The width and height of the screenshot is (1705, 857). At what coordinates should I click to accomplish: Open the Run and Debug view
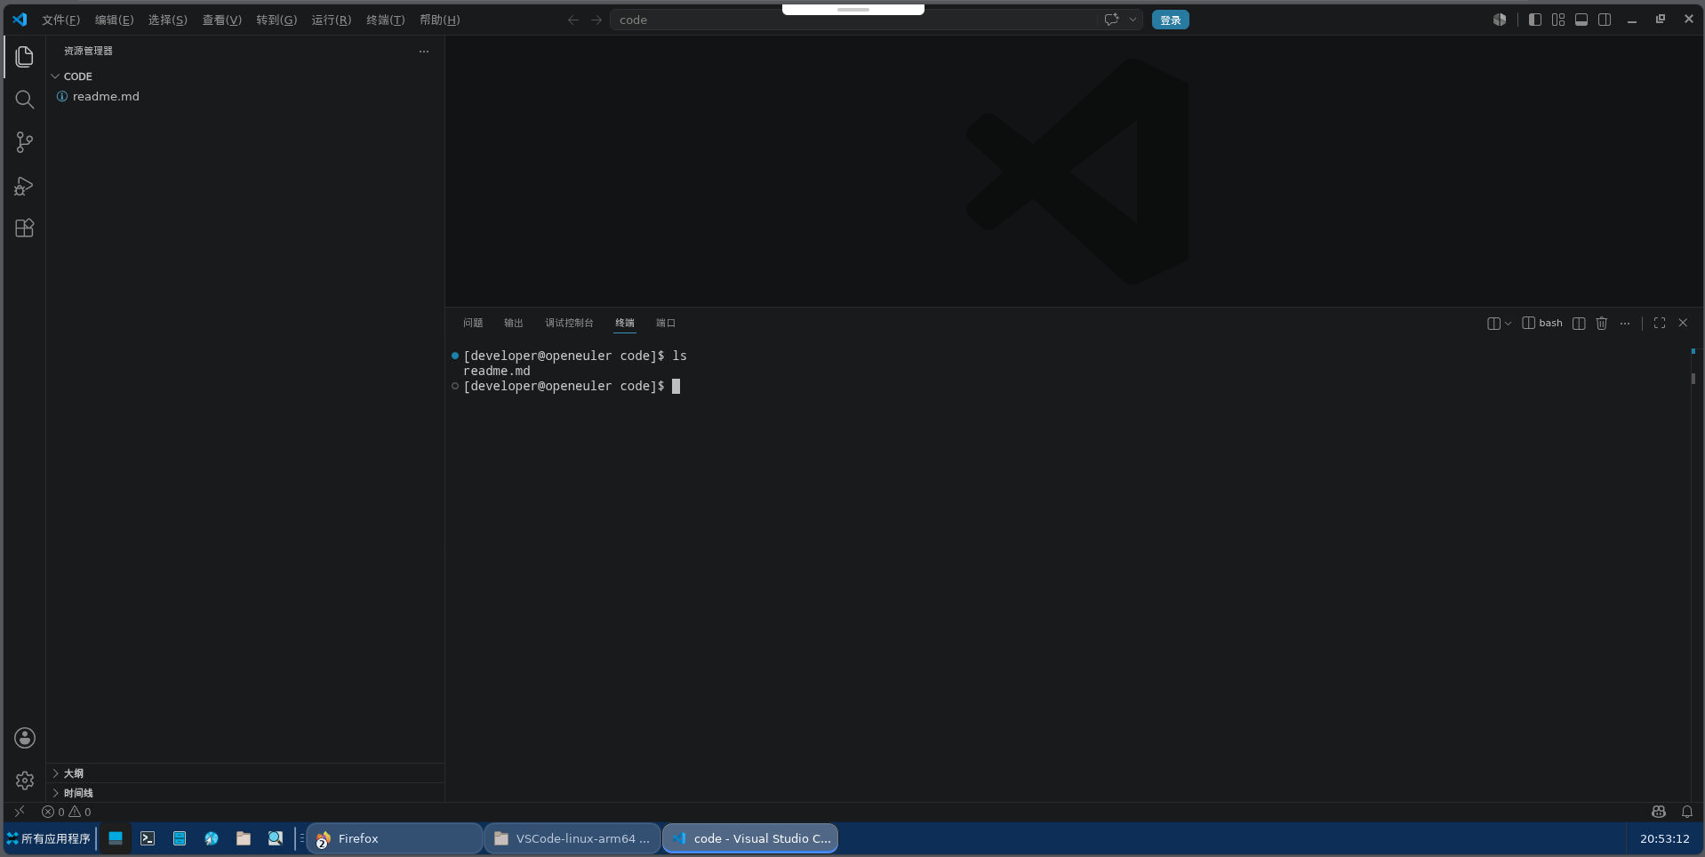[25, 186]
